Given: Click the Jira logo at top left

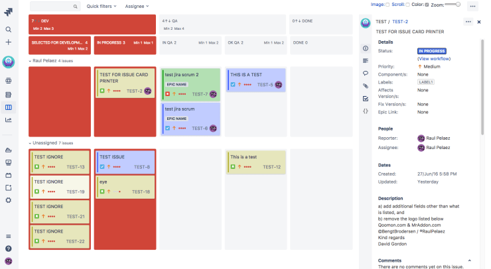Looking at the screenshot, I should pos(9,11).
